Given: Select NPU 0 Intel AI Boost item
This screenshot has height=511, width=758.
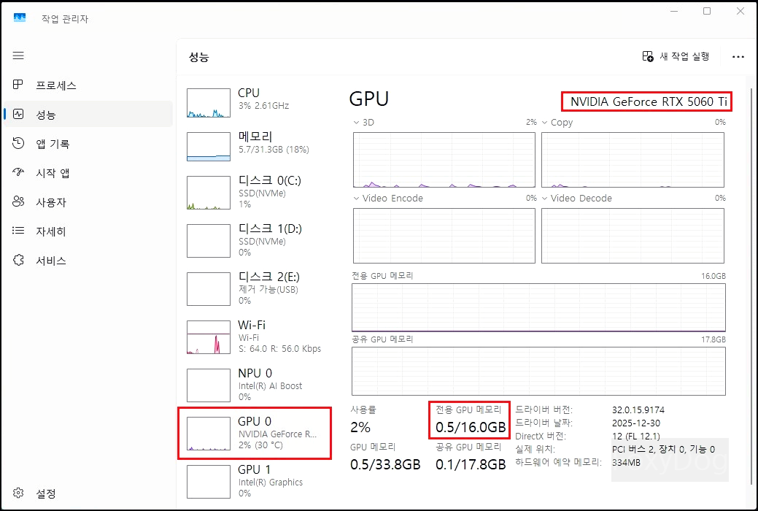Looking at the screenshot, I should [x=255, y=385].
